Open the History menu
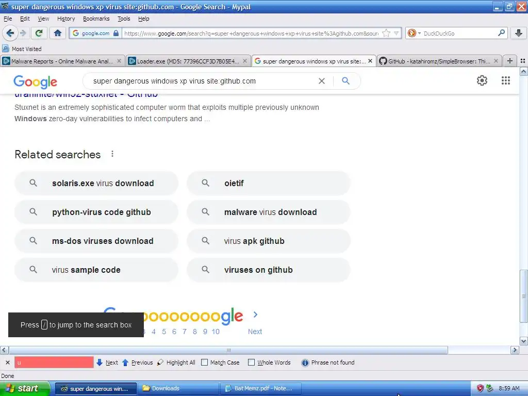 (66, 19)
